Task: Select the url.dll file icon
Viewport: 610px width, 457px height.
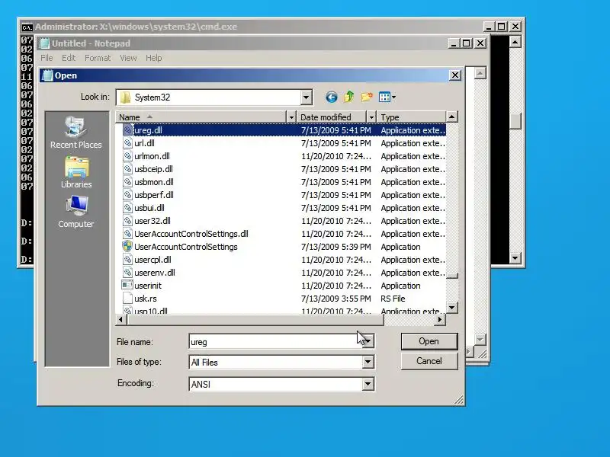Action: tap(127, 143)
